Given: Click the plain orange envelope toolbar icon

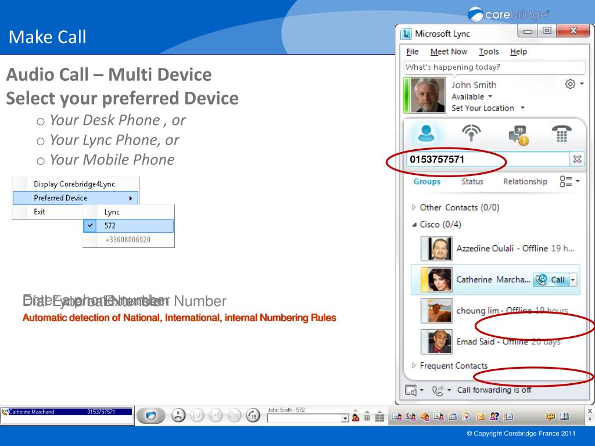Looking at the screenshot, I should 481,416.
